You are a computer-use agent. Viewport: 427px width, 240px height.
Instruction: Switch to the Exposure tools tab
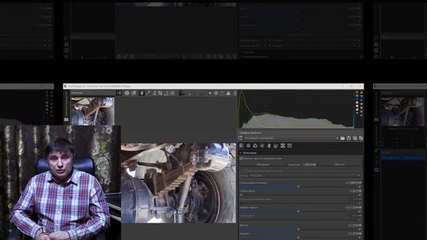242,146
